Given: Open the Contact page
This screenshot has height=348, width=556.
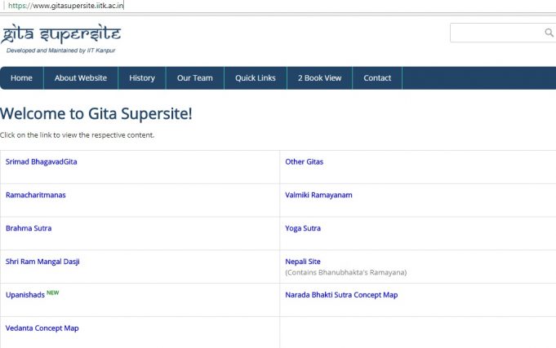Looking at the screenshot, I should click(x=377, y=78).
